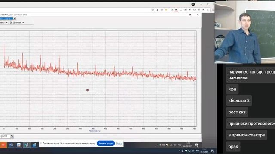Click the blue Закрыть доступ button
Screen dimensions: 275x154
[106, 143]
